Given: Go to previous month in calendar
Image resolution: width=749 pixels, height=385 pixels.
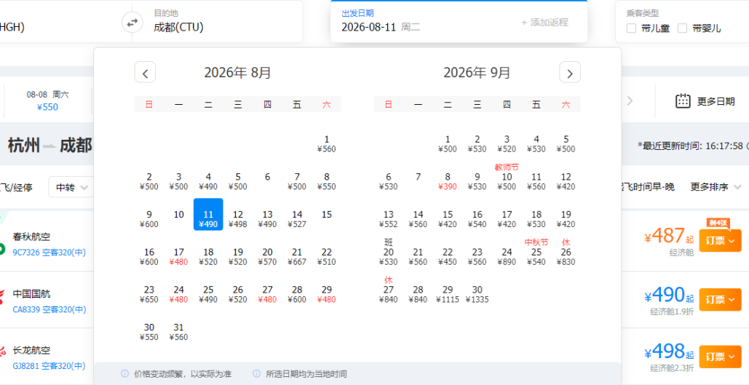Looking at the screenshot, I should coord(146,73).
